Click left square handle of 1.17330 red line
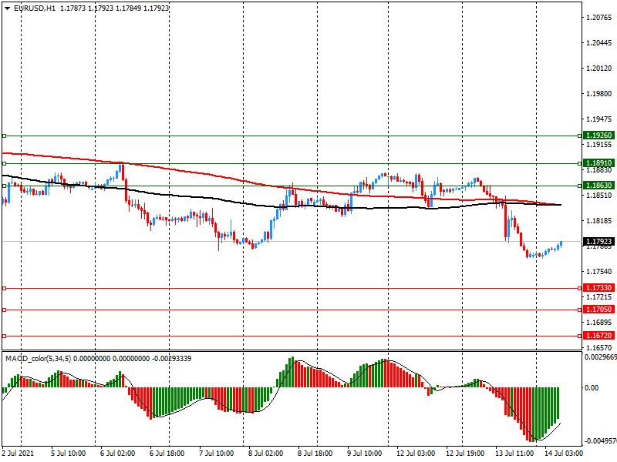Screen dimensions: 617x462 pos(5,288)
